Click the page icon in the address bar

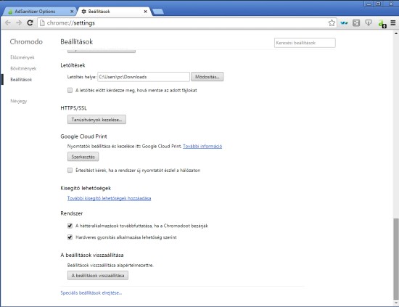[x=42, y=23]
